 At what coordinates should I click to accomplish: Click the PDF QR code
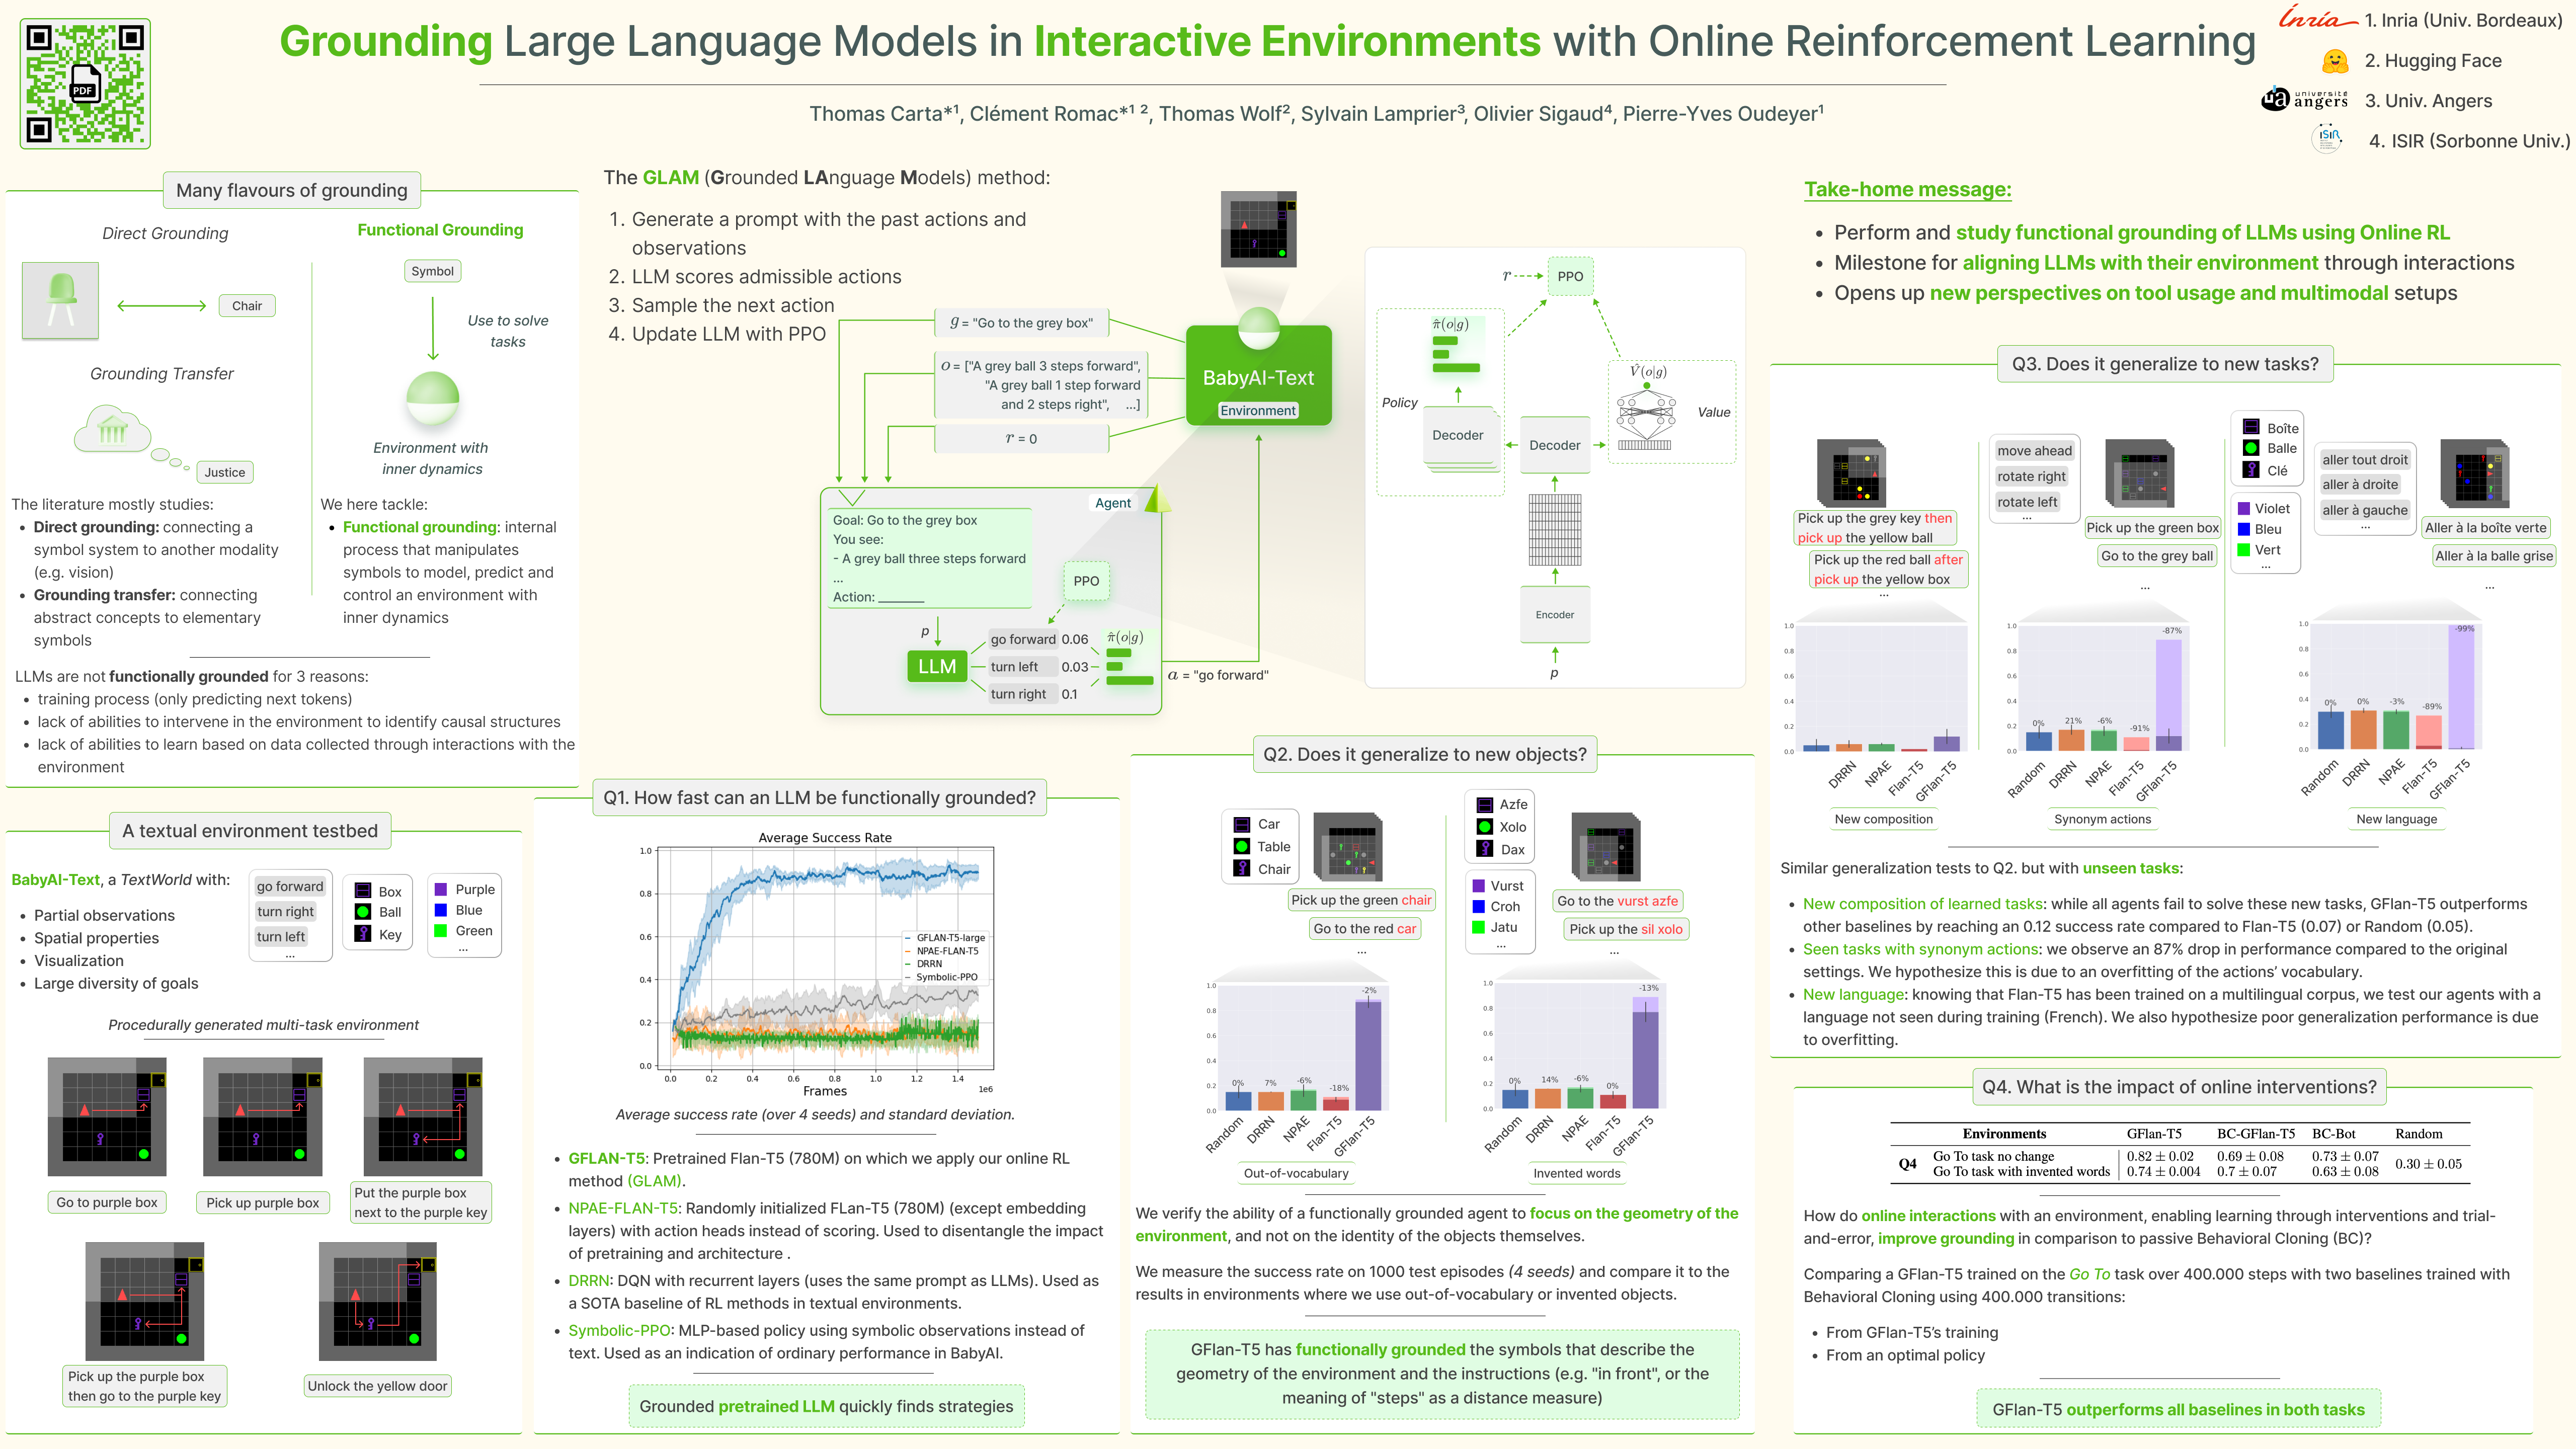(x=85, y=84)
